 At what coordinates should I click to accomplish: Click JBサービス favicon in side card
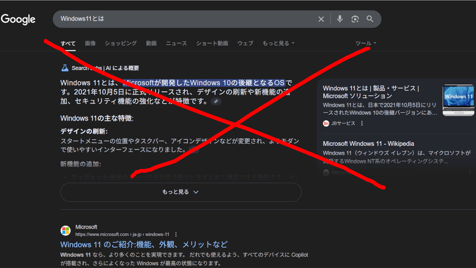pos(326,123)
